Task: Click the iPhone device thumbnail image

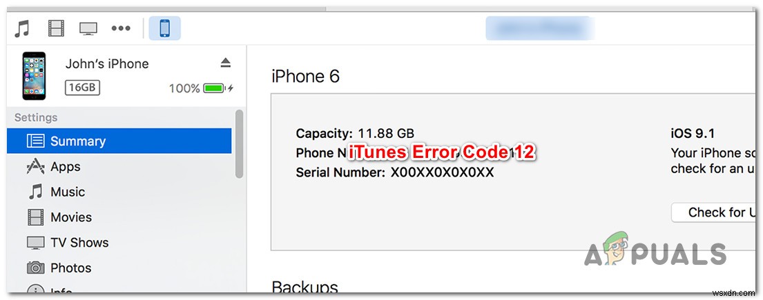Action: pyautogui.click(x=34, y=76)
